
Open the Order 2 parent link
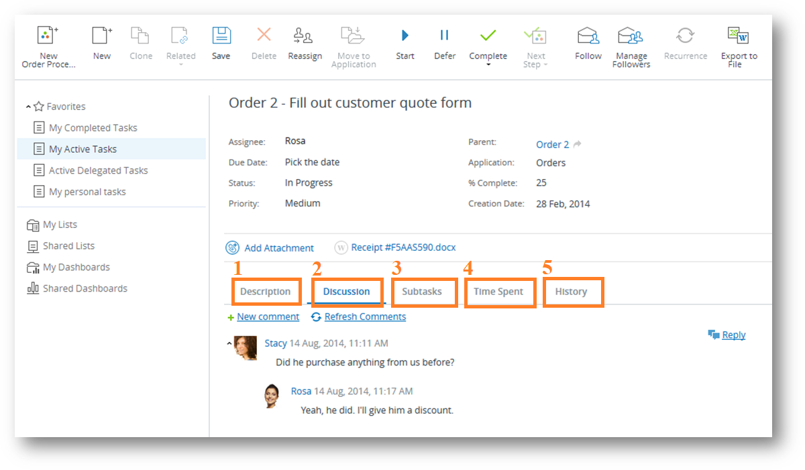(552, 144)
